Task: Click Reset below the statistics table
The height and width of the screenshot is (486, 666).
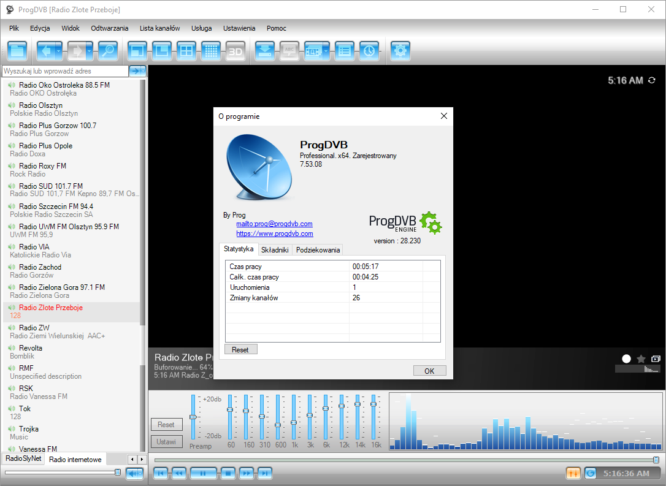Action: 240,349
